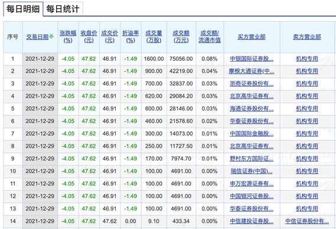Select volume value 9.10
Image resolution: width=336 pixels, height=229 pixels.
pyautogui.click(x=154, y=221)
